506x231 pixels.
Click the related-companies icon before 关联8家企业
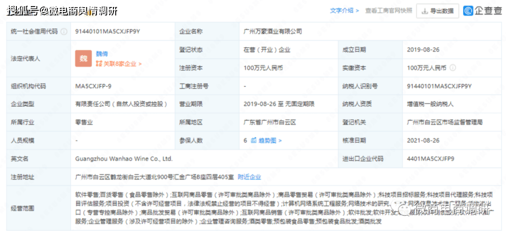99,64
